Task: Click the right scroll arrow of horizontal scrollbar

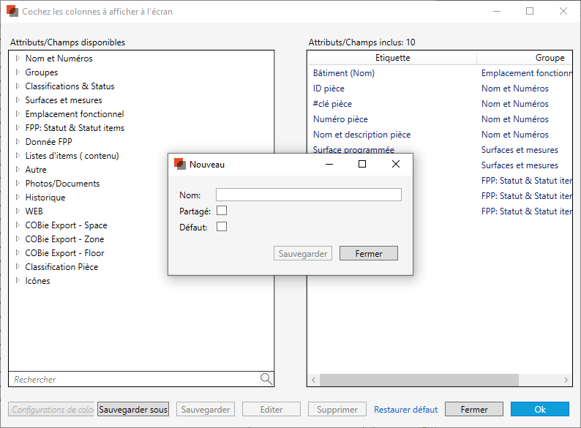Action: coord(566,380)
